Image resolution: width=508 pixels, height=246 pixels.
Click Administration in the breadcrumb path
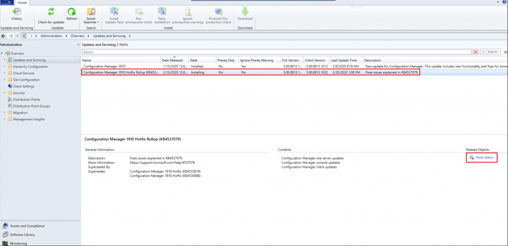(x=51, y=36)
